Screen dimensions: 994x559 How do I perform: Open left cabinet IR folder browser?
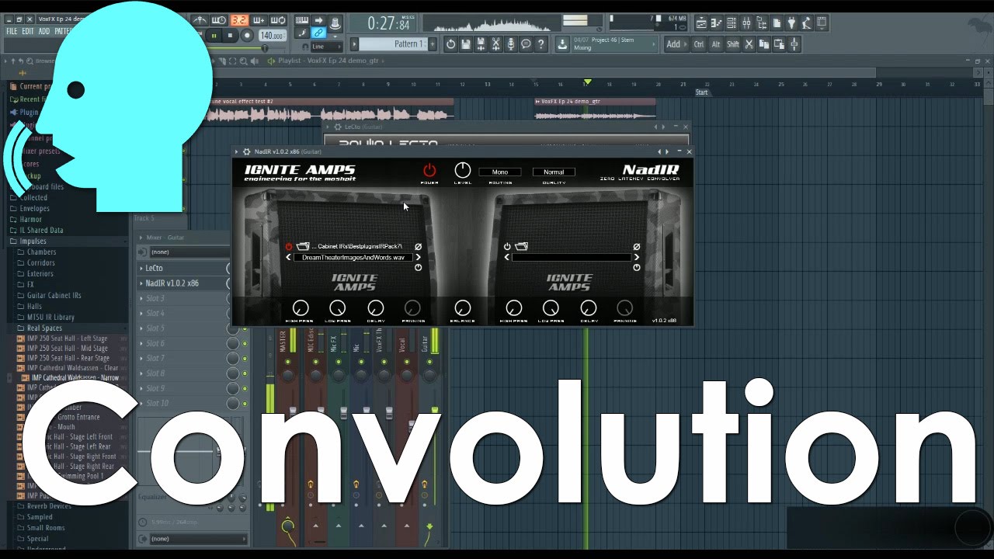(303, 247)
